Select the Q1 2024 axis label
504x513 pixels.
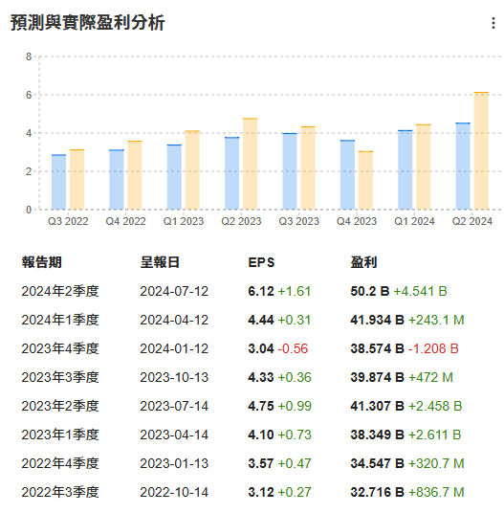(x=414, y=221)
